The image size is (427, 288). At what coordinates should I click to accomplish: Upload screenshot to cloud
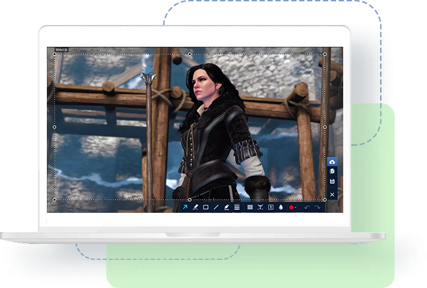point(332,161)
